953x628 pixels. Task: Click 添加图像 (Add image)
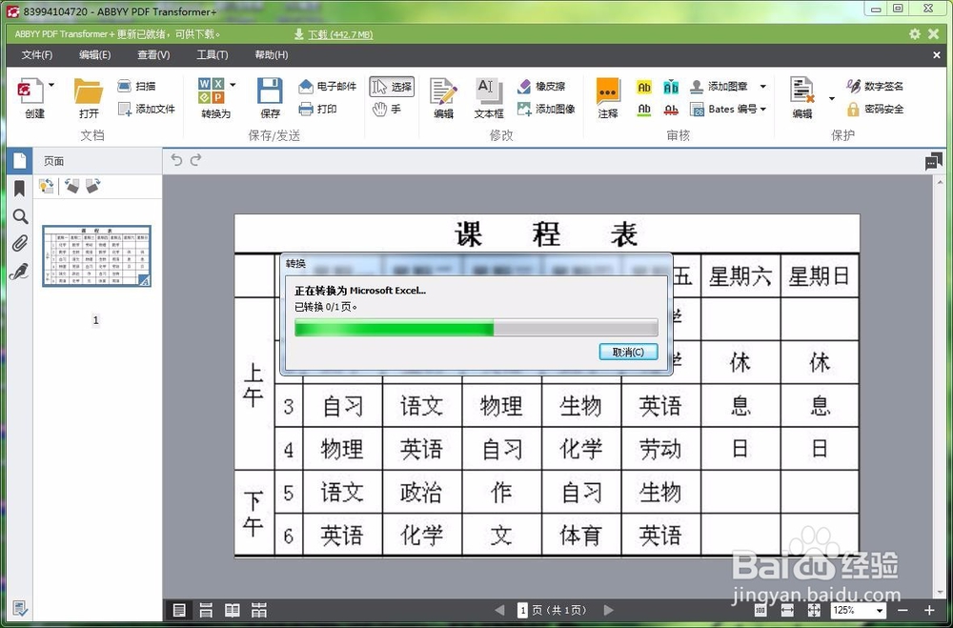(546, 109)
